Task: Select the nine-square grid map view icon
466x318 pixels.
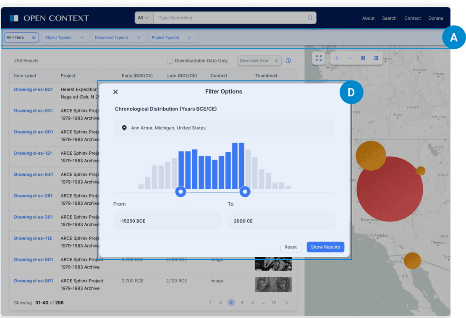Action: tap(376, 58)
